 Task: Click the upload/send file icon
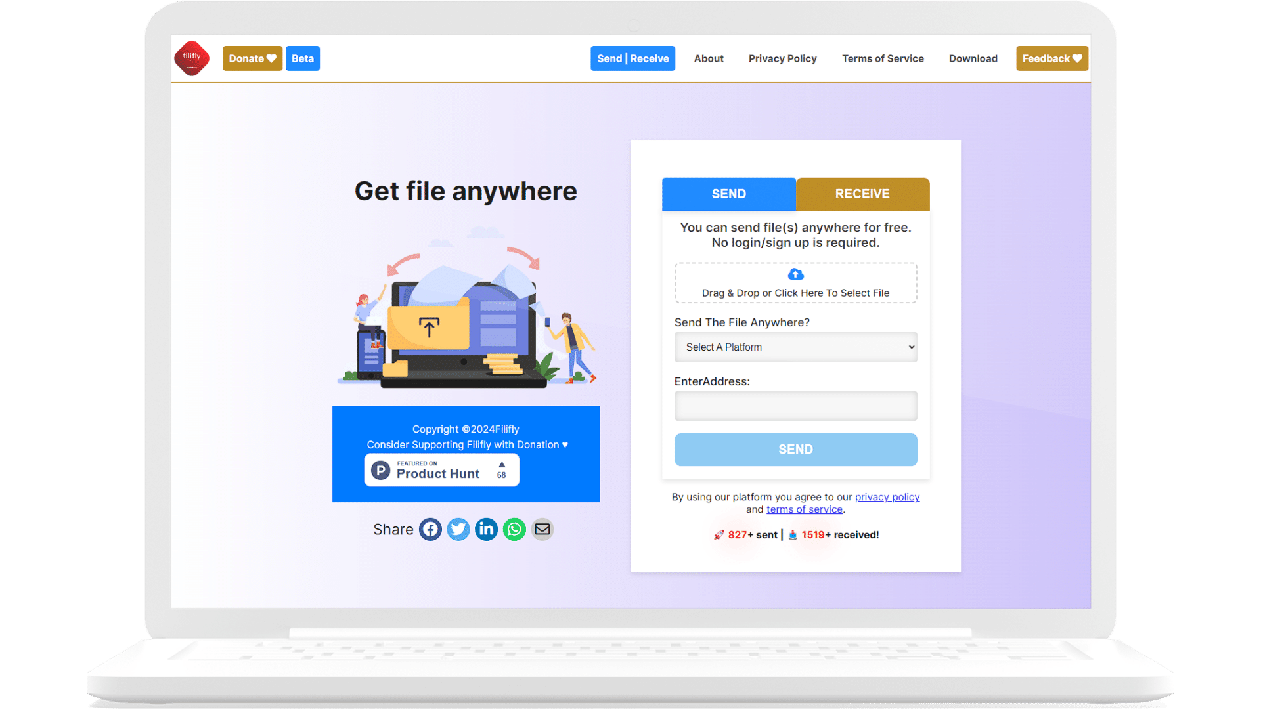(795, 274)
